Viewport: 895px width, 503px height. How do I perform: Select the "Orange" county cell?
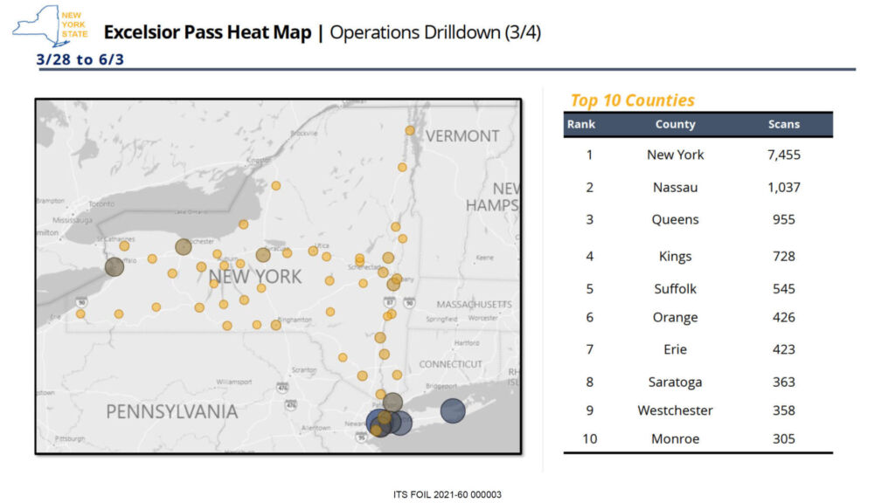[x=676, y=318]
